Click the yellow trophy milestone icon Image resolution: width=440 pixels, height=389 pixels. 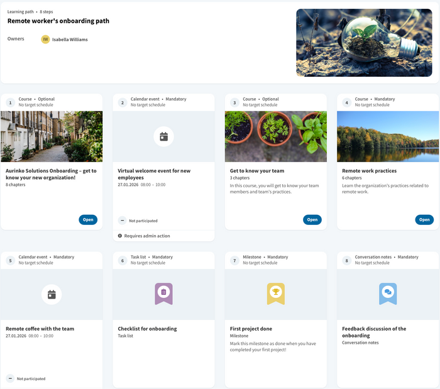pos(275,293)
